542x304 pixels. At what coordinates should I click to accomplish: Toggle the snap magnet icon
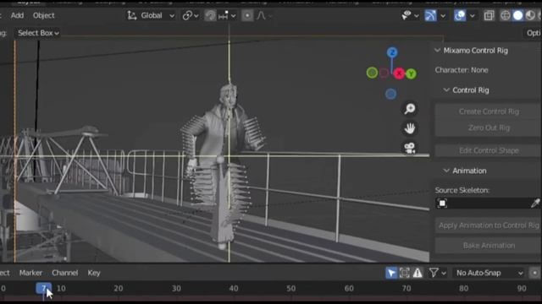210,15
